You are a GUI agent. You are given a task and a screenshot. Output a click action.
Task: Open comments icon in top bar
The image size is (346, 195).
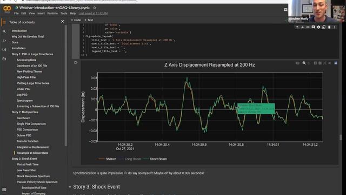[285, 10]
